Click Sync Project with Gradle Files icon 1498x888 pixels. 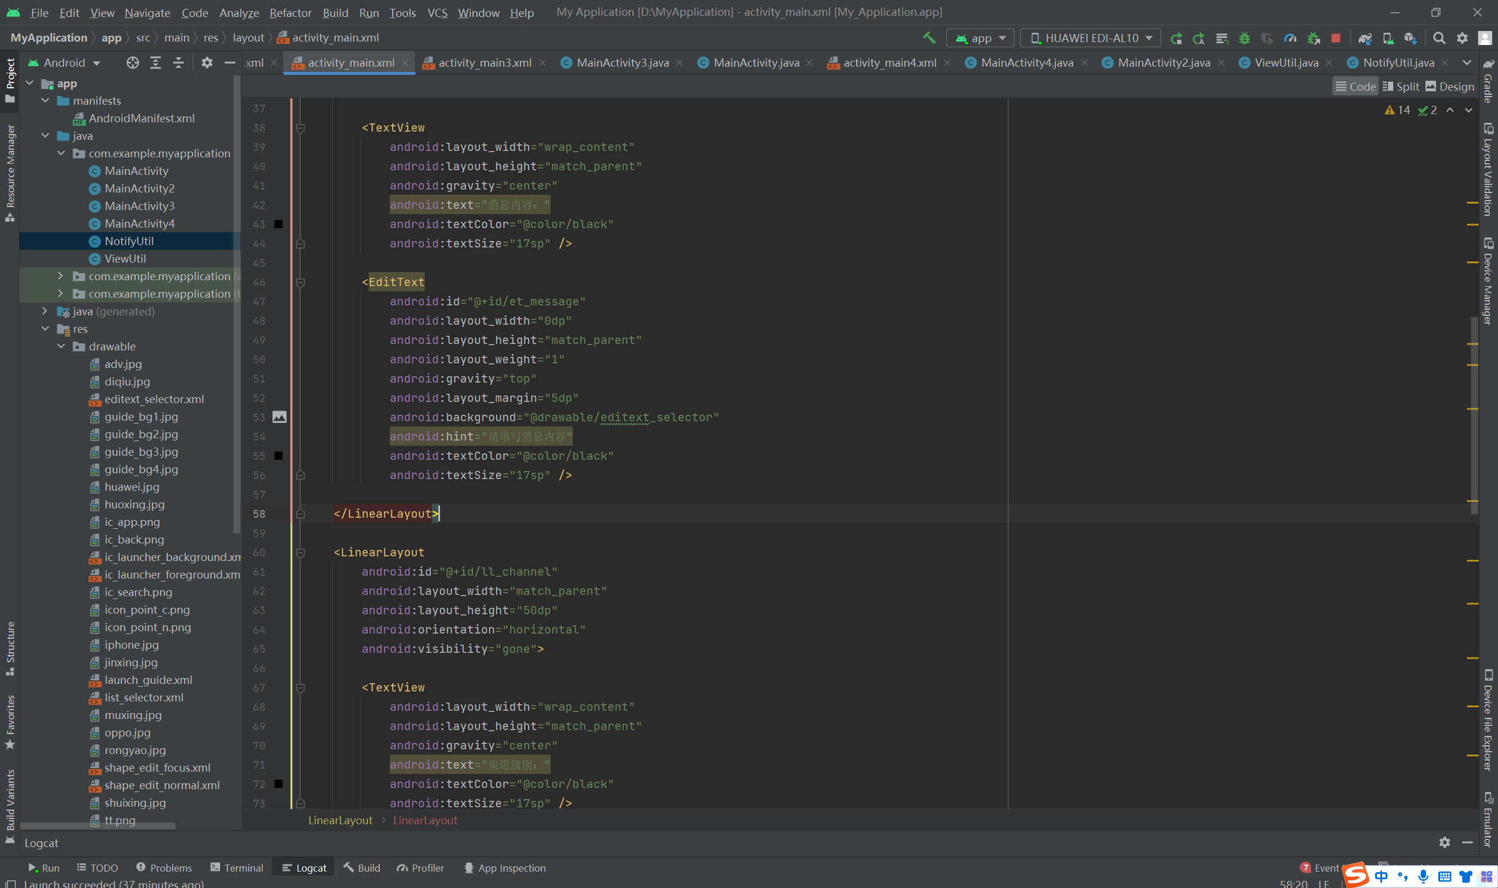click(x=1365, y=38)
